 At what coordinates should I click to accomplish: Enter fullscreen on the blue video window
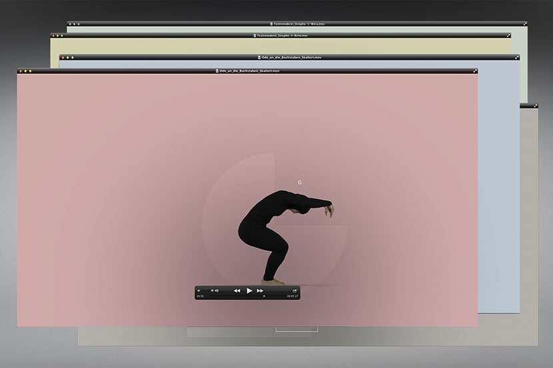(517, 57)
